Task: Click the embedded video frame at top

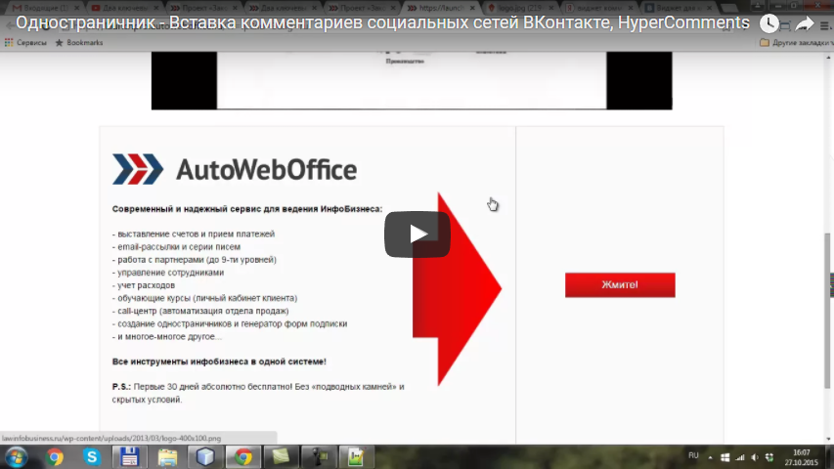Action: pos(412,81)
